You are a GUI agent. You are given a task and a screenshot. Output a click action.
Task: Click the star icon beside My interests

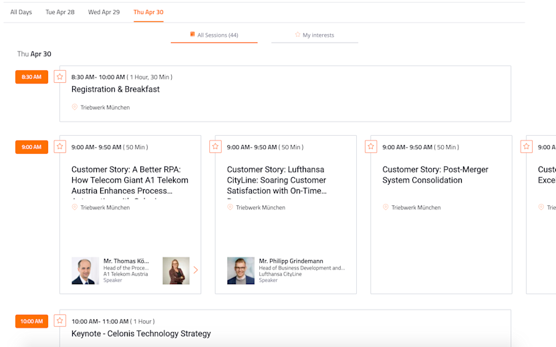click(x=297, y=34)
